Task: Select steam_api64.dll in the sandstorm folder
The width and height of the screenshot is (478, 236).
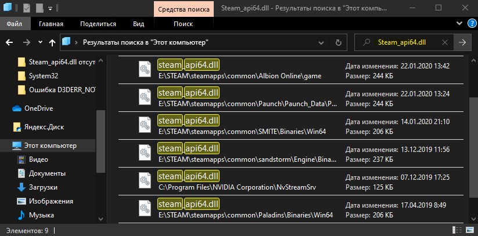Action: pyautogui.click(x=290, y=154)
